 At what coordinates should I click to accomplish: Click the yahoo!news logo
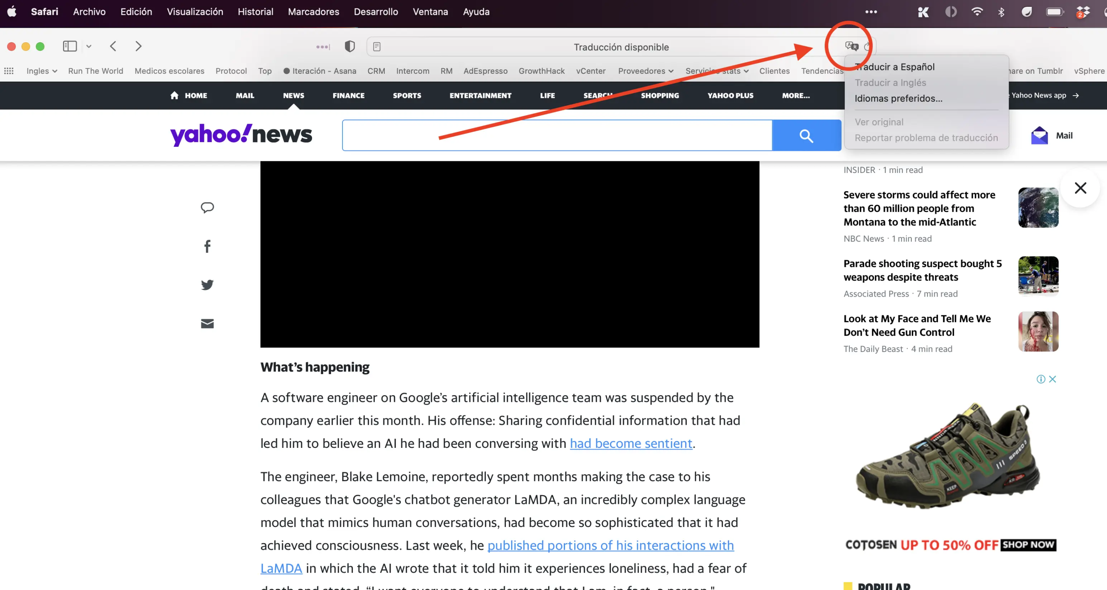click(241, 134)
